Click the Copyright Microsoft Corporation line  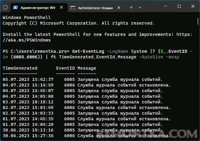pos(78,23)
